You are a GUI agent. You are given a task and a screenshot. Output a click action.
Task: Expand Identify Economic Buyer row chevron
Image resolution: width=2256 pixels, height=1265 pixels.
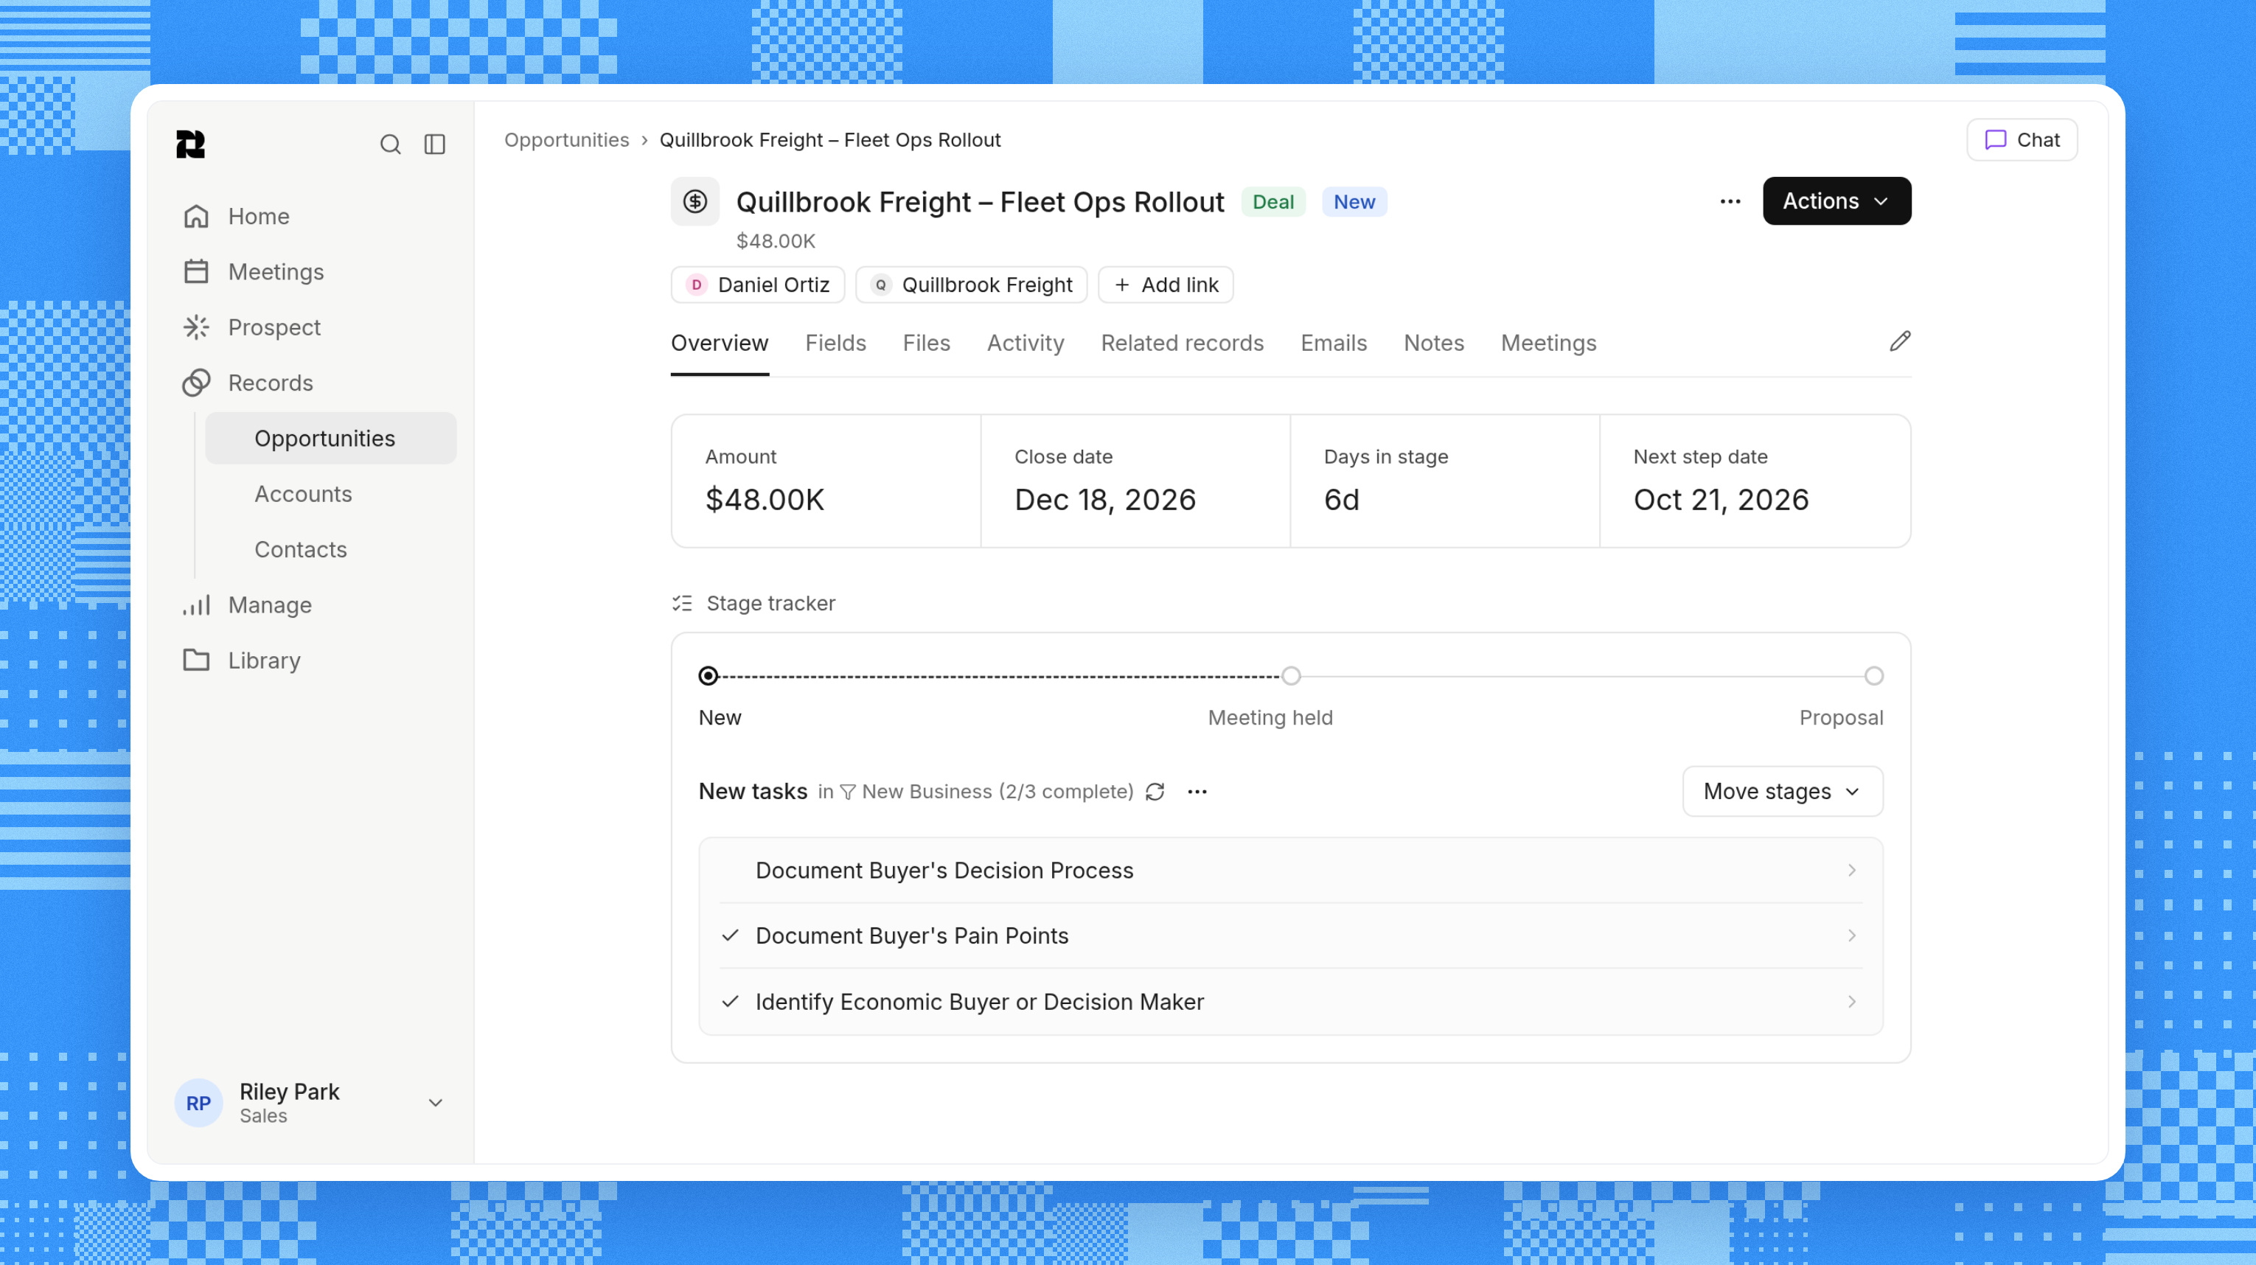[1851, 1002]
